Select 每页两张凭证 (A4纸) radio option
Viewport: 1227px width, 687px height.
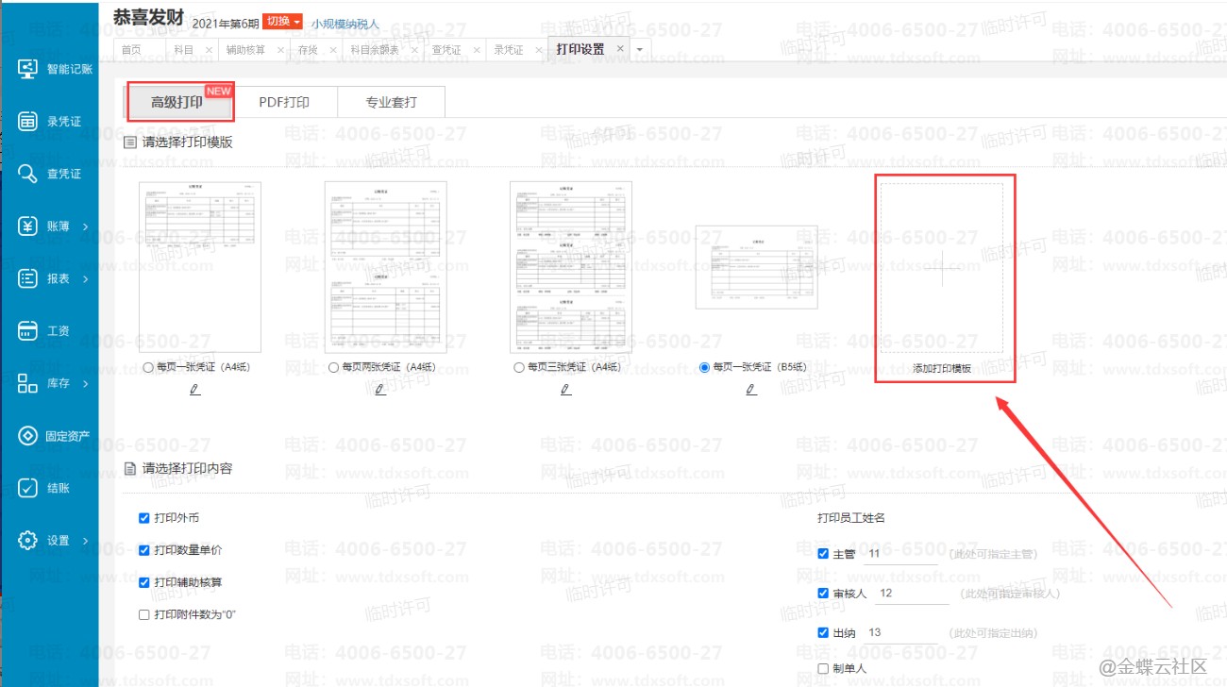[333, 367]
